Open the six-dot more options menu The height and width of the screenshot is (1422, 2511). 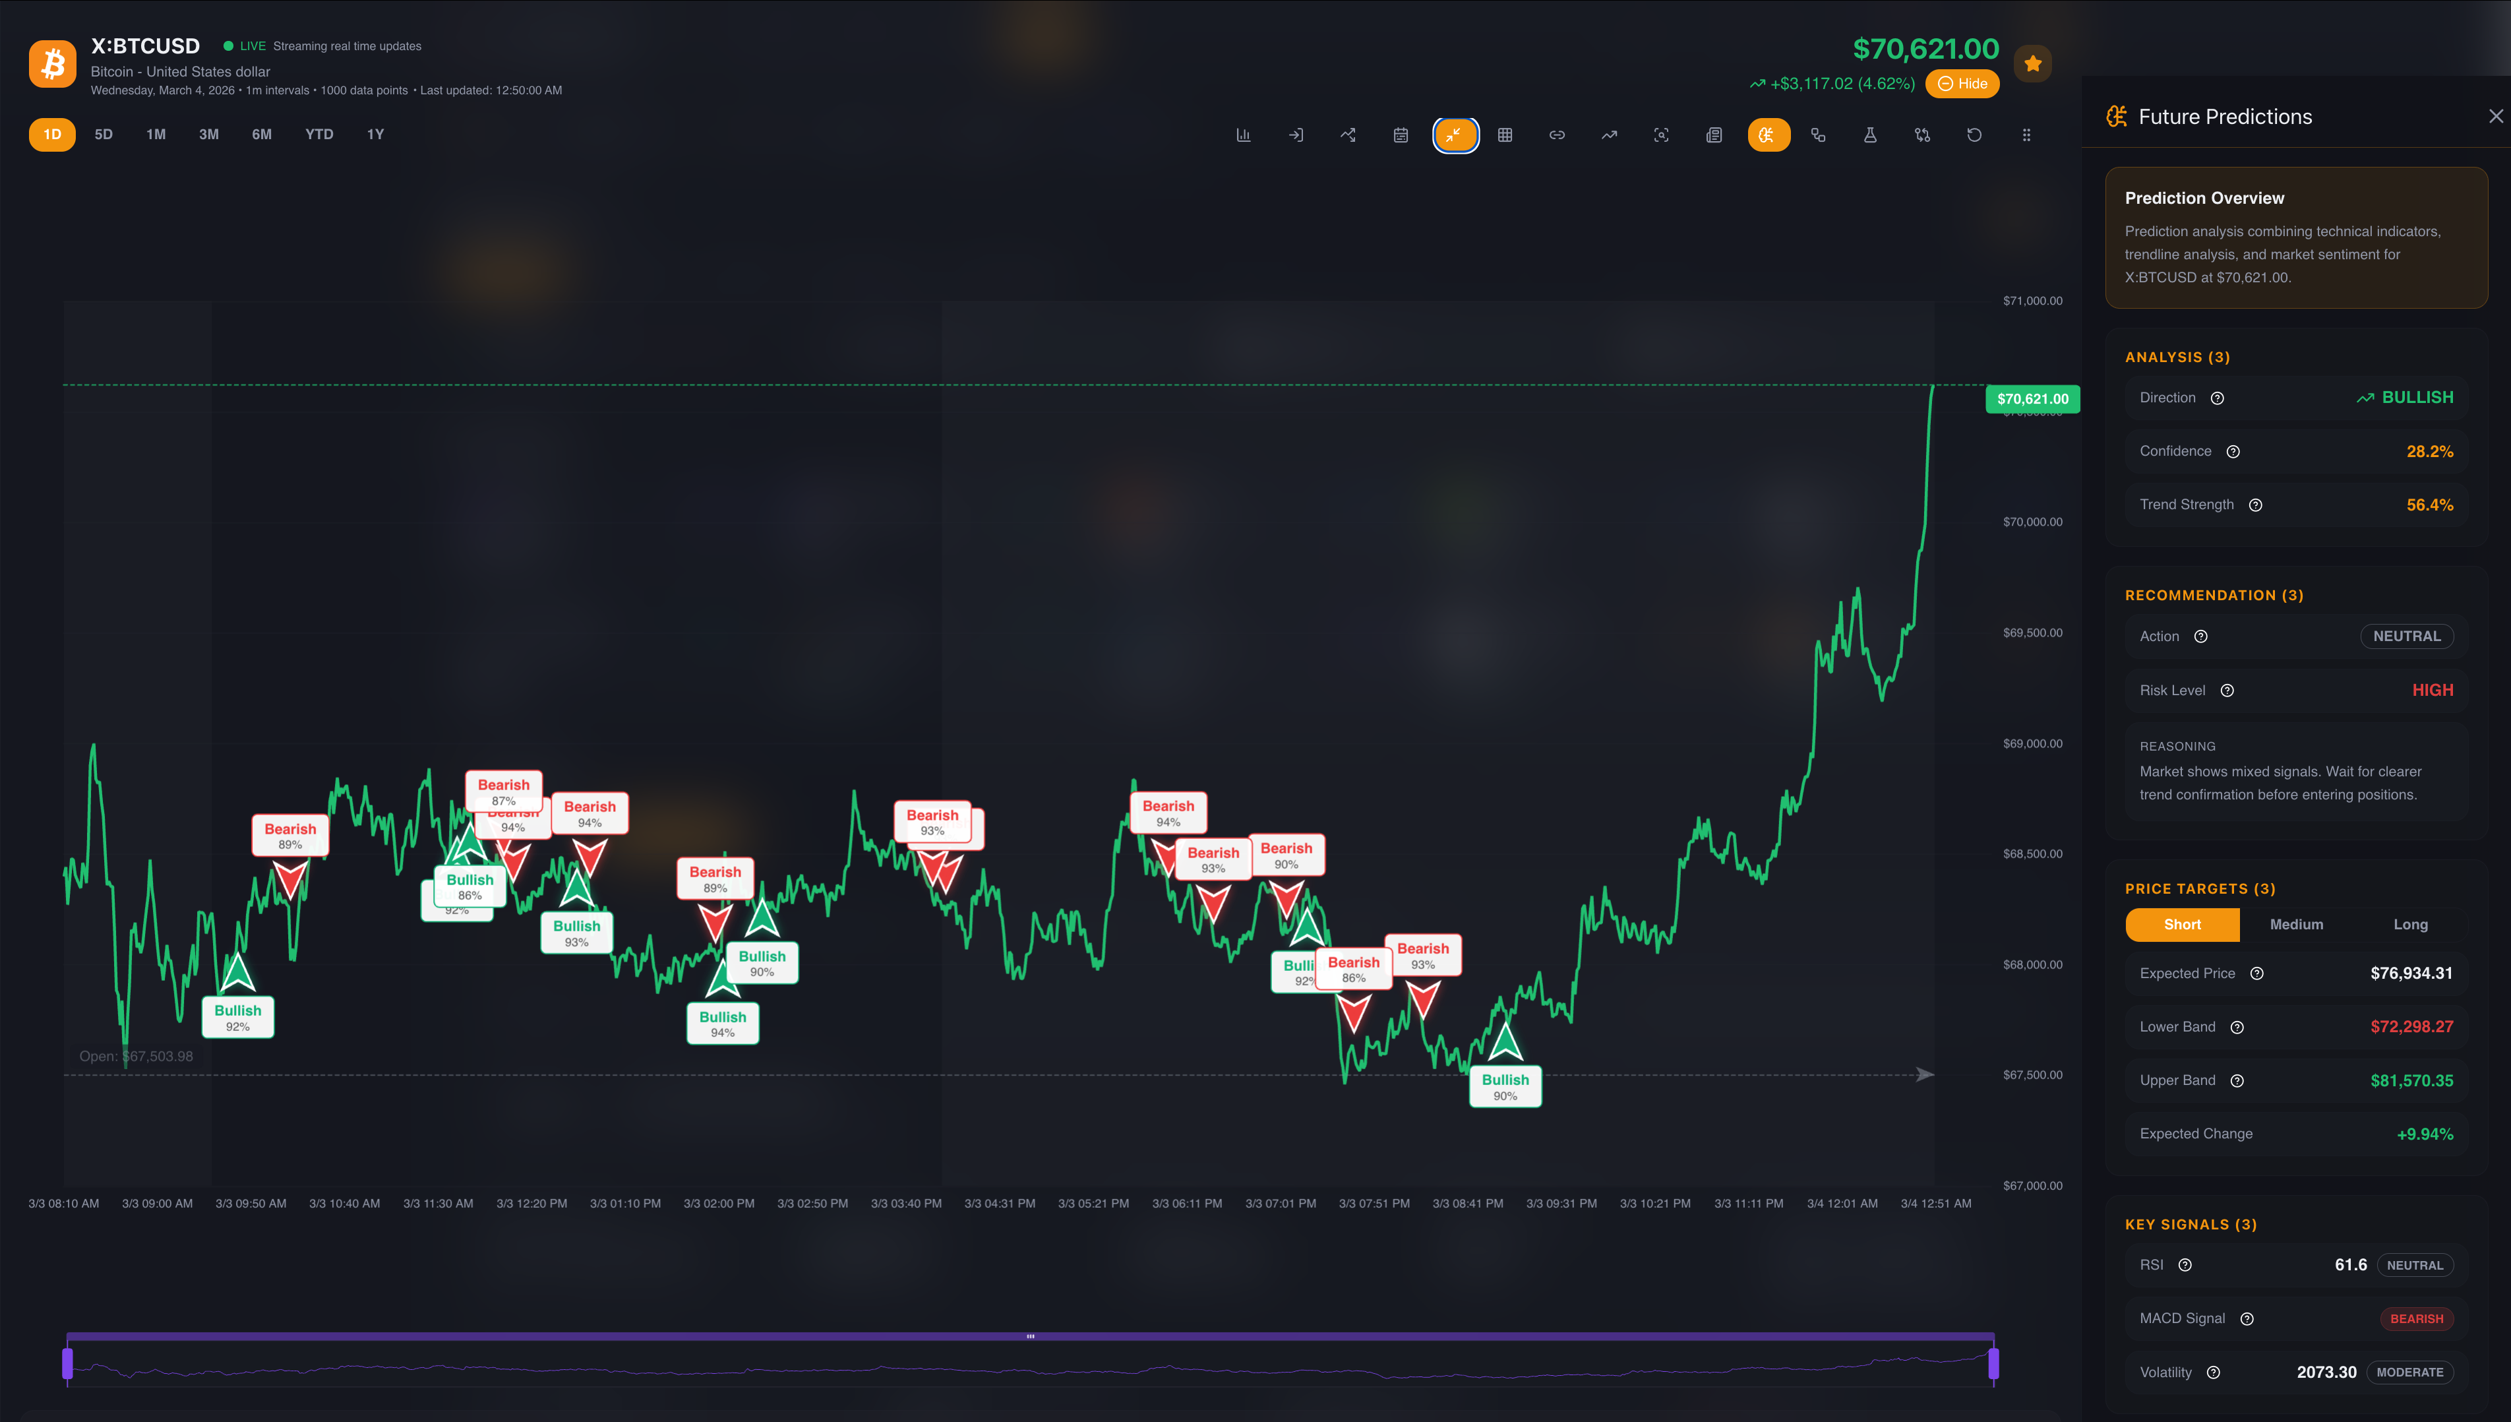[2026, 135]
